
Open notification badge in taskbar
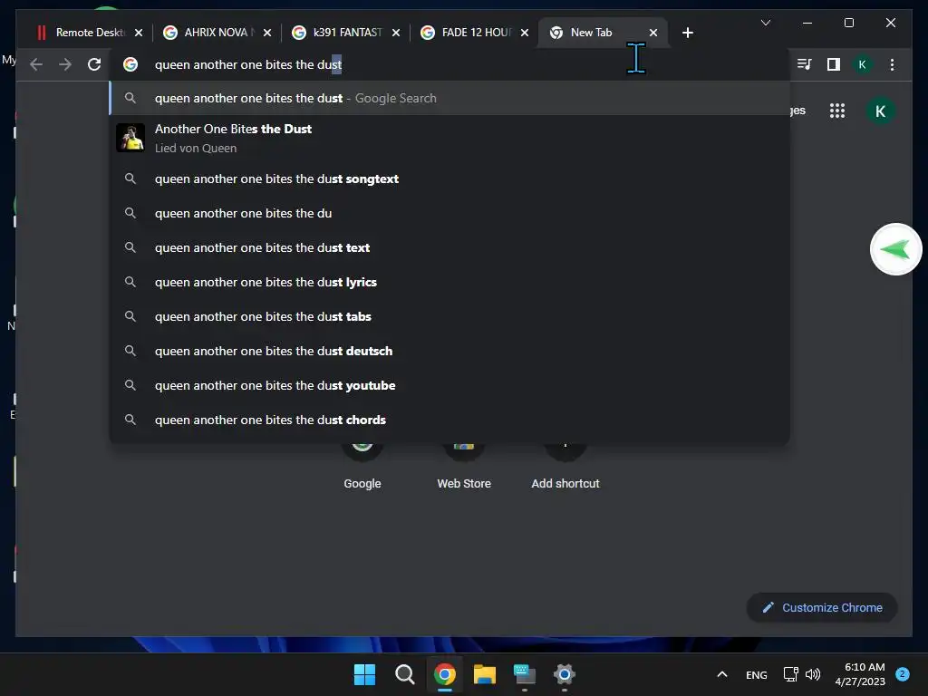click(903, 673)
